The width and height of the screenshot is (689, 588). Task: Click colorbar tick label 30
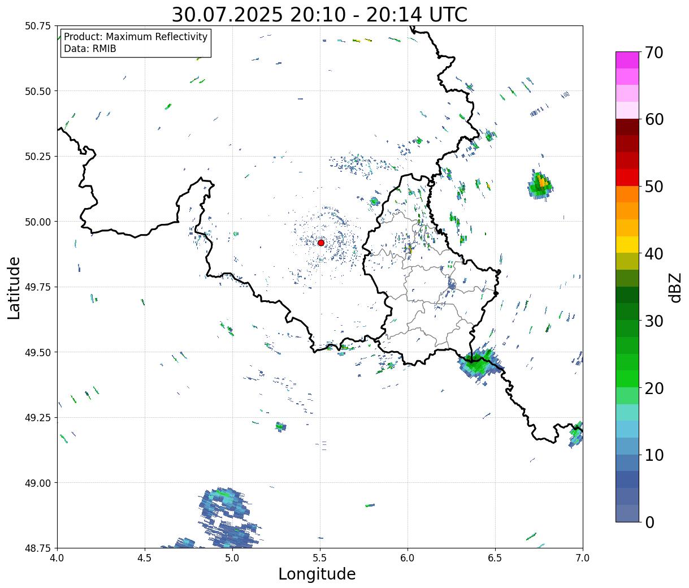653,321
